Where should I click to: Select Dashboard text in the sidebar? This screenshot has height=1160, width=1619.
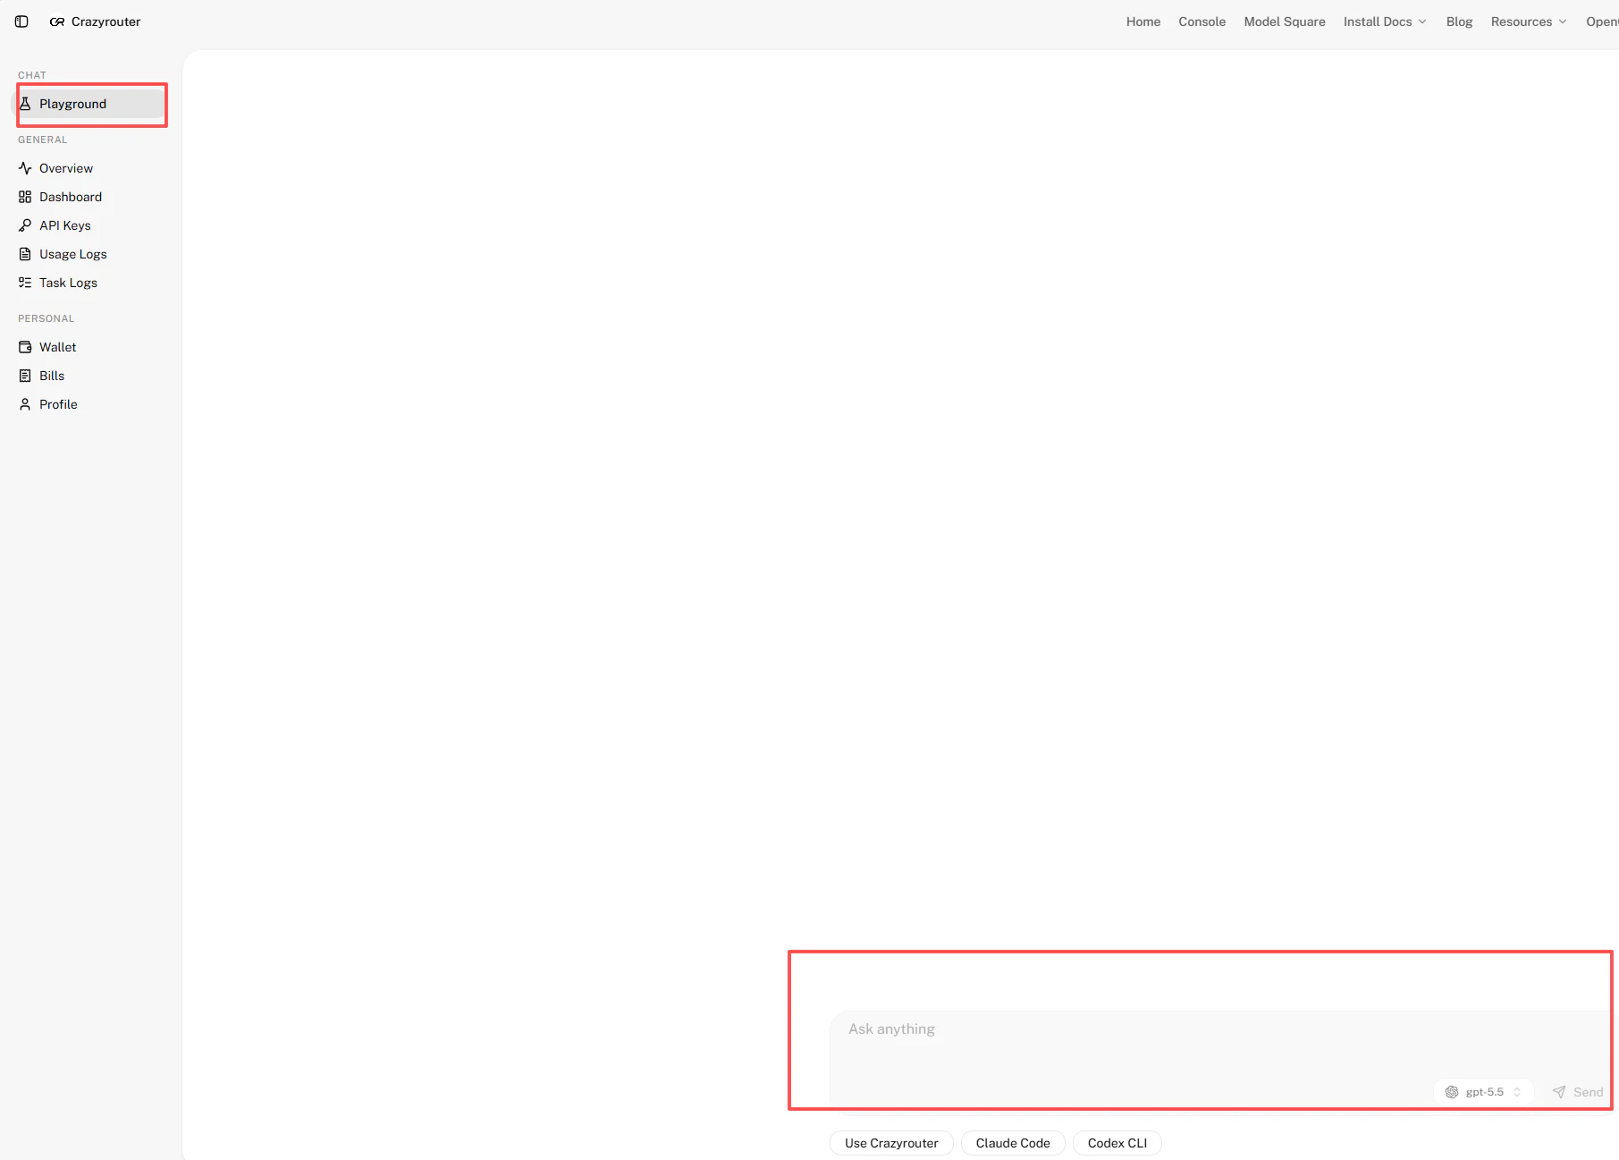(x=71, y=197)
